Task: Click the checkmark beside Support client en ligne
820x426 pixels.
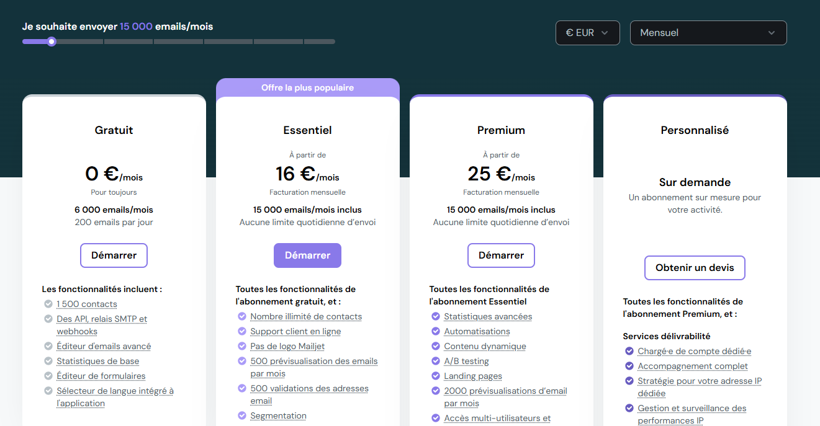Action: (x=242, y=331)
